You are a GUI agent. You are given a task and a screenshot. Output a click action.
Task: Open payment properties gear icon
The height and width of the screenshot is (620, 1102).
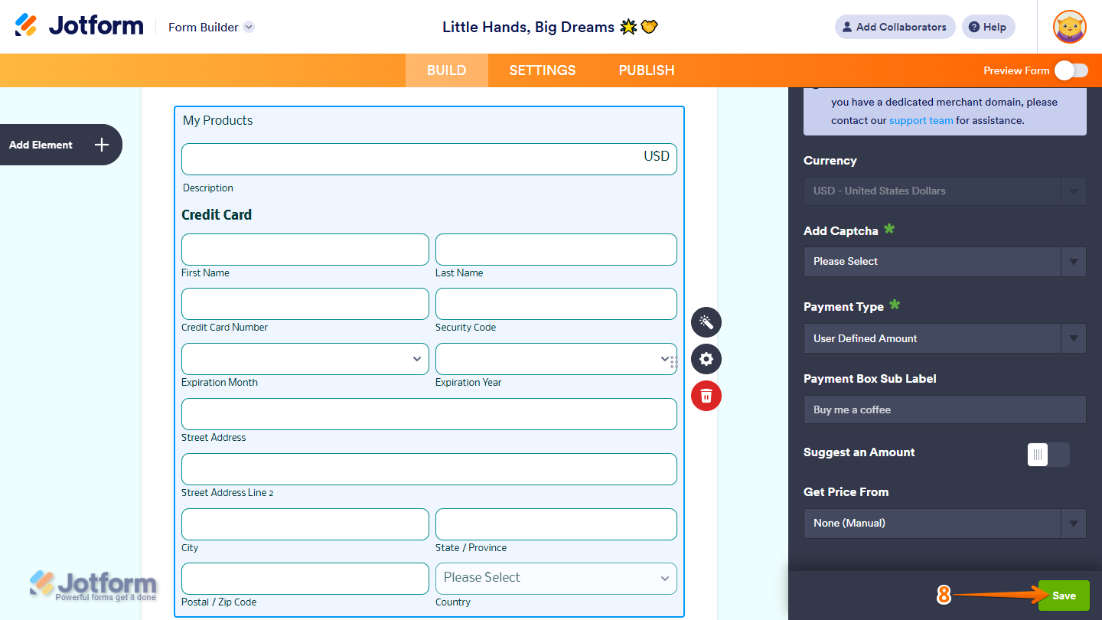tap(706, 359)
